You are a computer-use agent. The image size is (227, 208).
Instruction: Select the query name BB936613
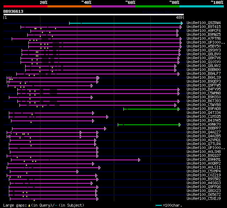pos(13,11)
